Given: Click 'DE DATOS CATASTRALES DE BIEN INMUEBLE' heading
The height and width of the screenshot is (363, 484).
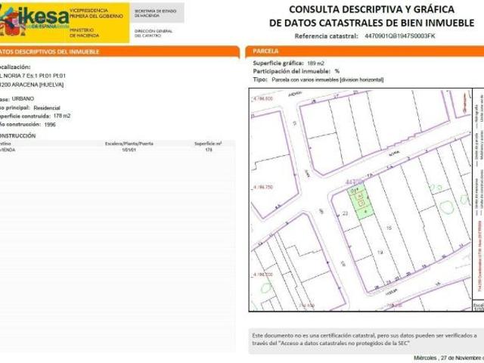Looking at the screenshot, I should click(371, 23).
